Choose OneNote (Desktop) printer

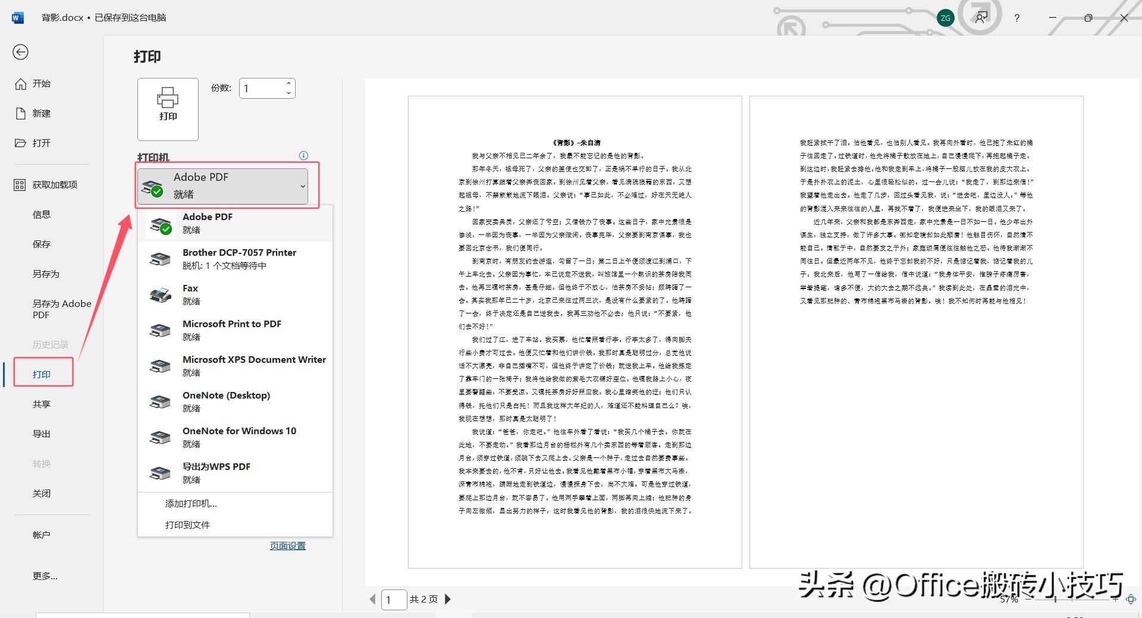click(236, 401)
